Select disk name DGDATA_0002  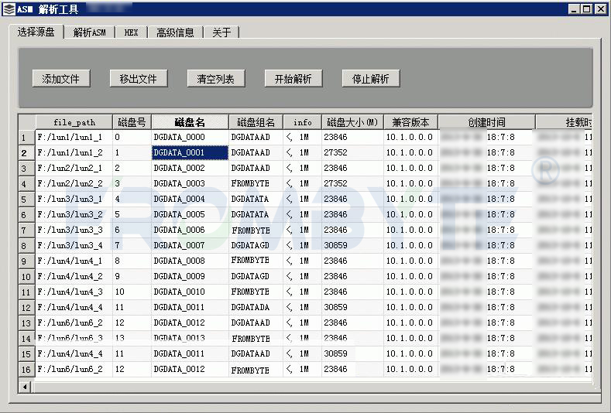[x=190, y=168]
